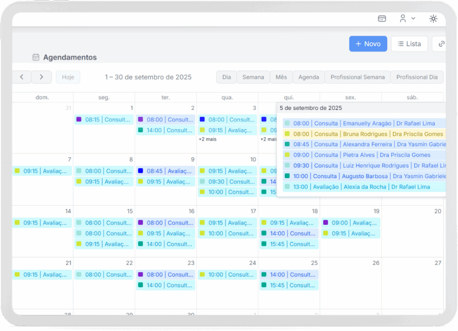Click purple swatch on September 1 08:15 event
Viewport: 458px width, 331px height.
click(x=79, y=119)
